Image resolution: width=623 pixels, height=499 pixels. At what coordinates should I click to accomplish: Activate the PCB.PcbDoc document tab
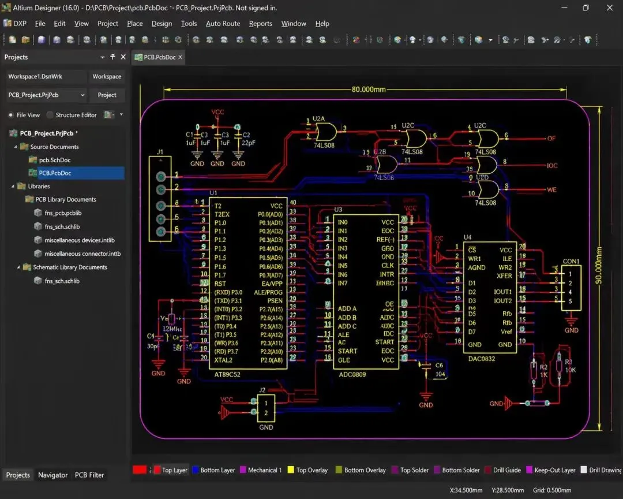pyautogui.click(x=159, y=57)
